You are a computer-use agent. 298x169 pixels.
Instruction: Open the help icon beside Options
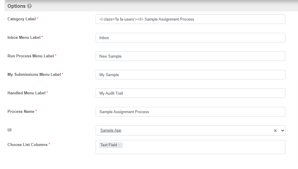[x=29, y=6]
